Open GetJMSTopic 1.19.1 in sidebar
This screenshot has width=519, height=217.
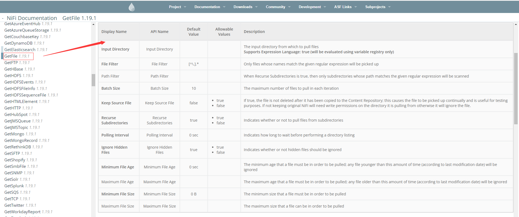pyautogui.click(x=22, y=128)
